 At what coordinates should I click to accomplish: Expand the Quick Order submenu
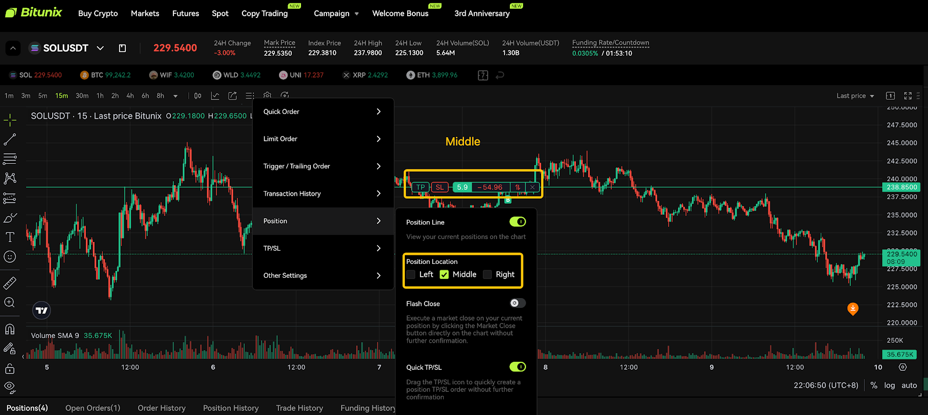323,112
